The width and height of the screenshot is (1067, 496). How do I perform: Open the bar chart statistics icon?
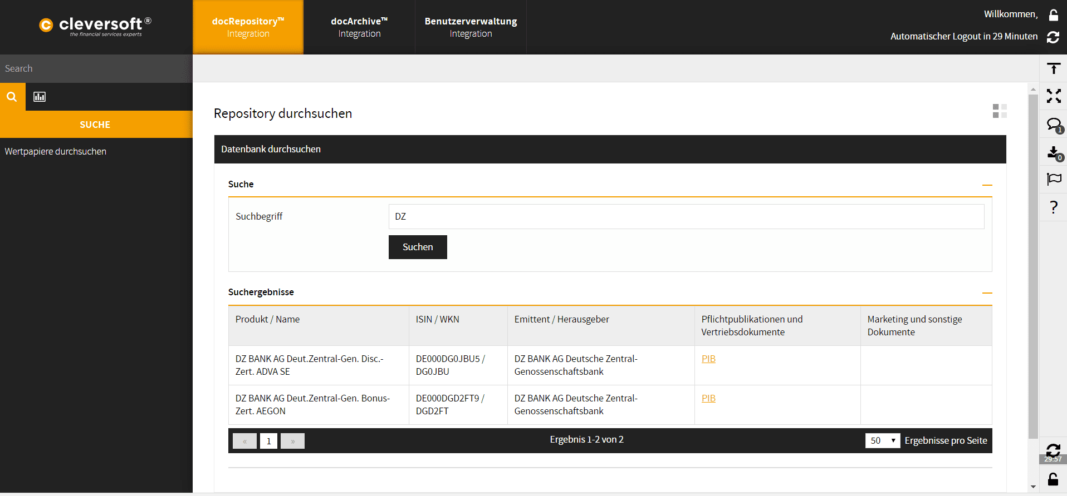click(40, 97)
